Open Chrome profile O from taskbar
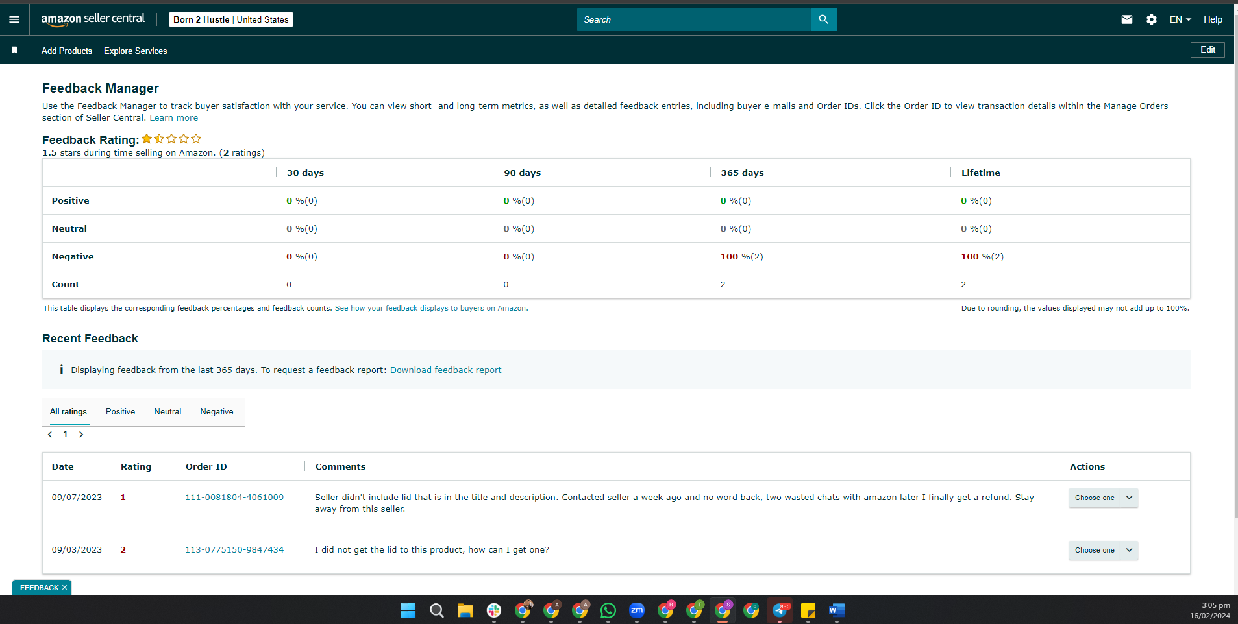 click(751, 610)
